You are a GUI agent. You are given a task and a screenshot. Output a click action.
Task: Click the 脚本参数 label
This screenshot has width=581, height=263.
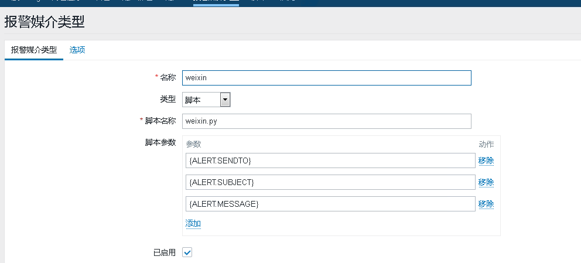pos(160,142)
